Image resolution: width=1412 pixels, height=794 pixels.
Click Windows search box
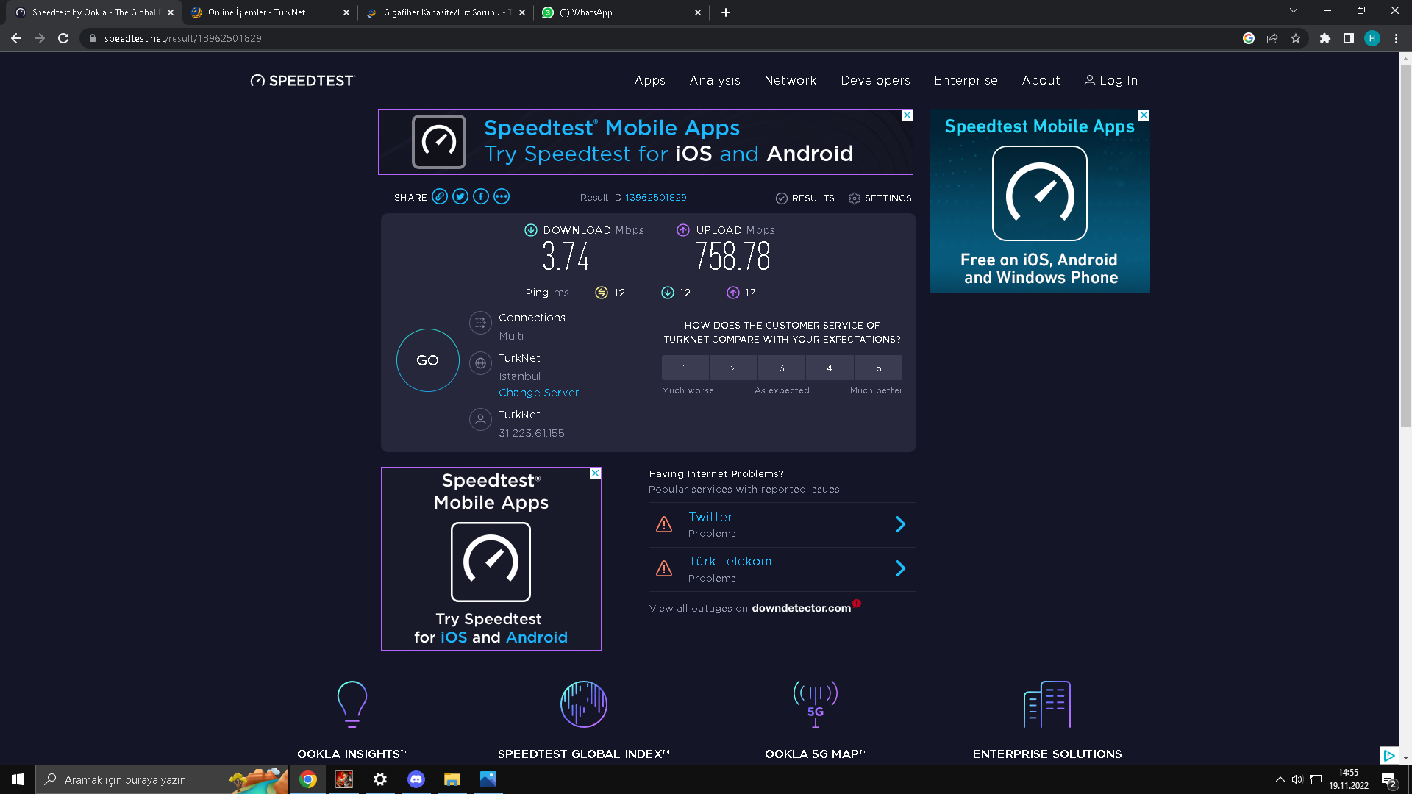click(x=162, y=779)
